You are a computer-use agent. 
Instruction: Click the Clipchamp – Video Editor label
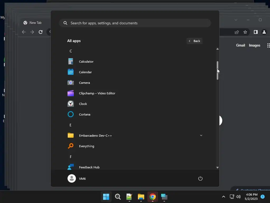coord(97,93)
